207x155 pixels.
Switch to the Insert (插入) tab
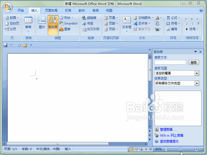coord(34,11)
